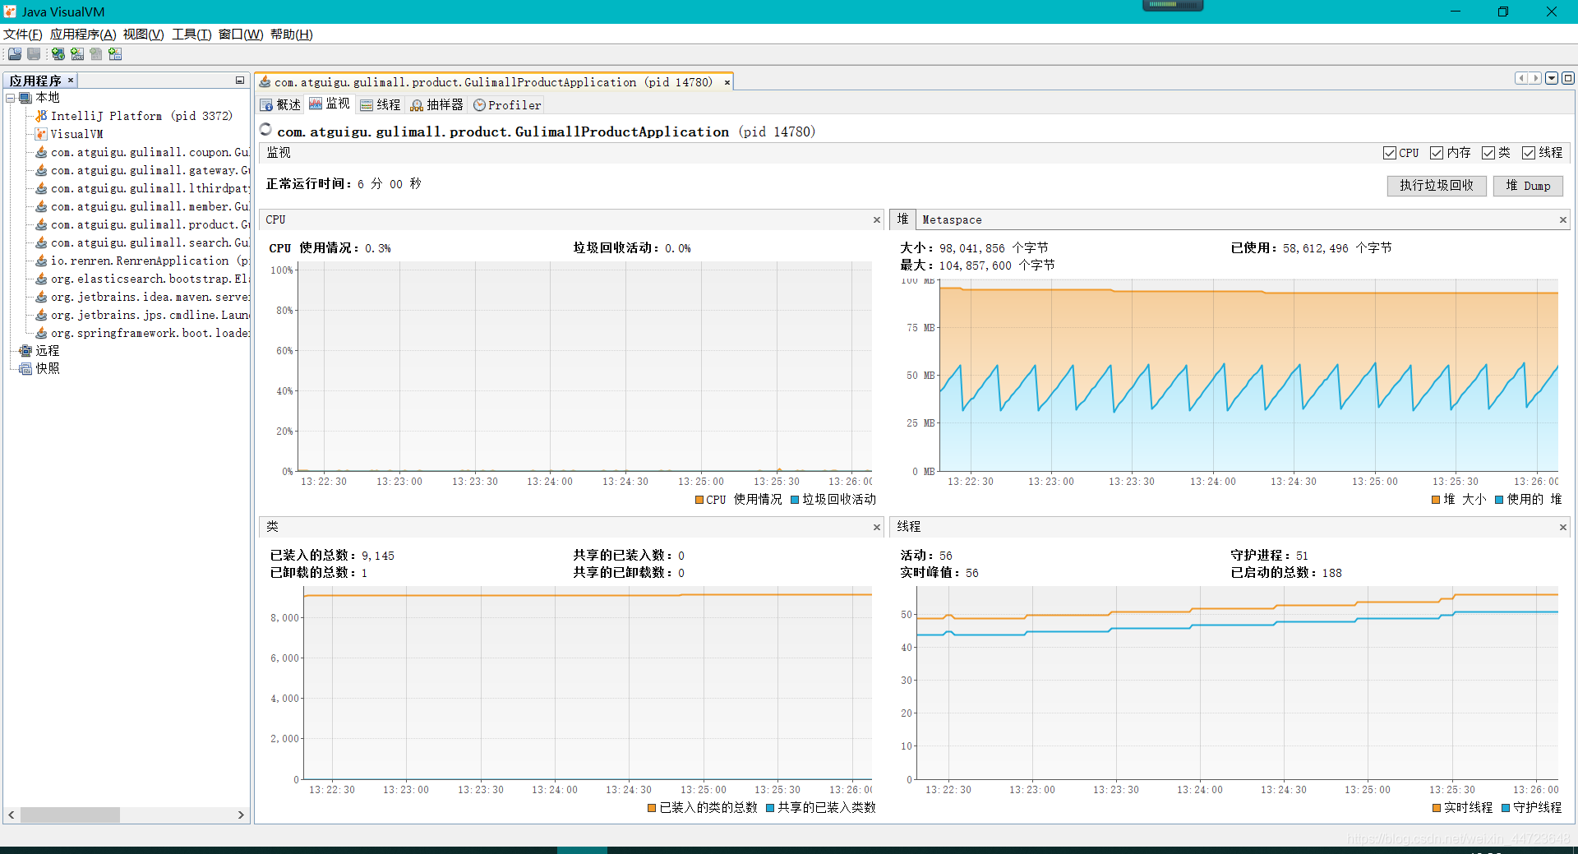This screenshot has height=854, width=1578.
Task: Click Java icon of io.renren.RenrenApplication
Action: 41,261
